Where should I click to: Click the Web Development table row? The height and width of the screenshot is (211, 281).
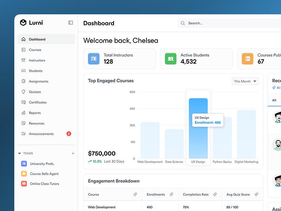(173, 207)
